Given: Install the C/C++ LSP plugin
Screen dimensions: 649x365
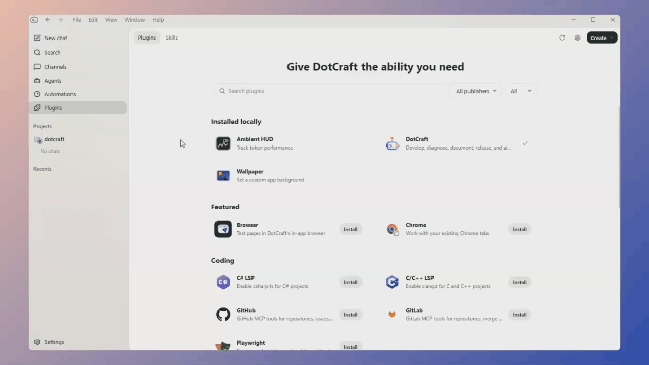Looking at the screenshot, I should 519,282.
